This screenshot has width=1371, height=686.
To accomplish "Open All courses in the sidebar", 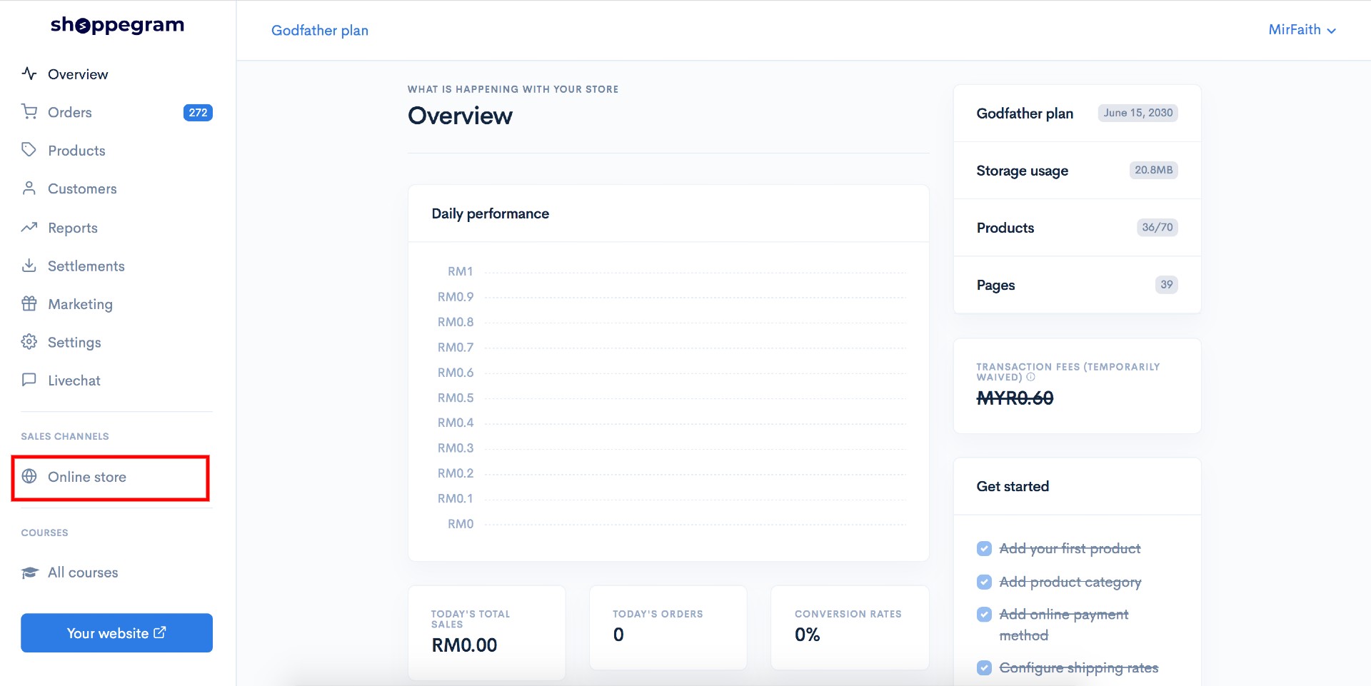I will click(x=83, y=572).
